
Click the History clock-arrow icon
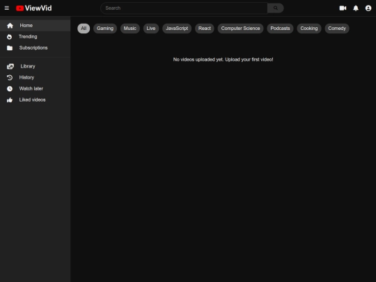pyautogui.click(x=10, y=77)
